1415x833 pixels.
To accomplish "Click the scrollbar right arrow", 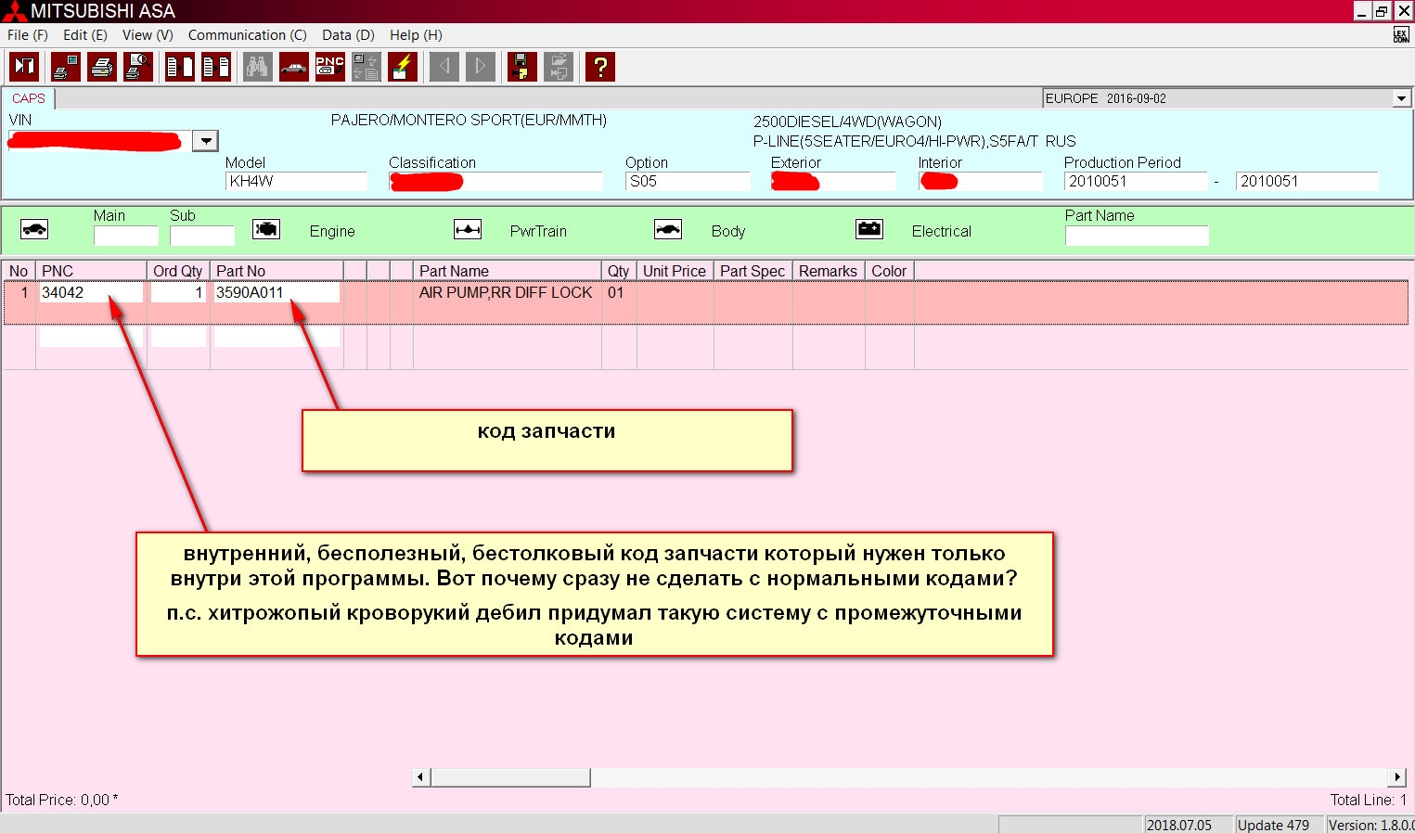I will pos(1397,777).
